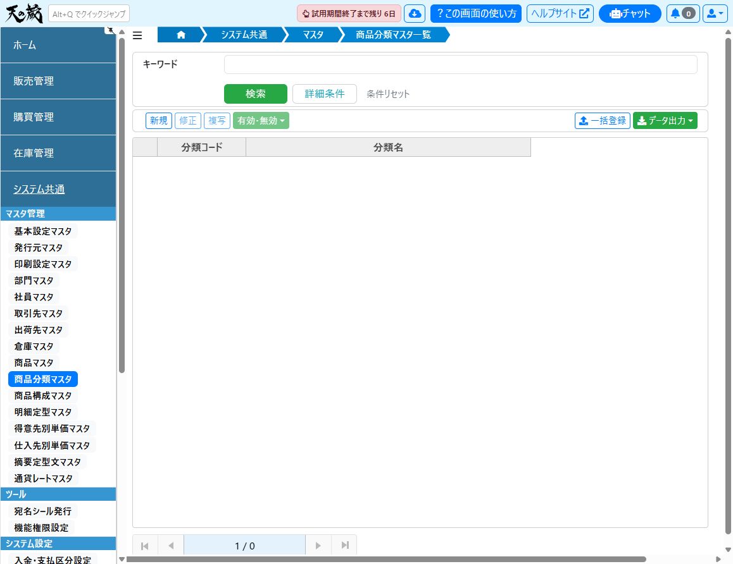Open 出荷先マスタ
This screenshot has width=733, height=564.
pos(39,329)
